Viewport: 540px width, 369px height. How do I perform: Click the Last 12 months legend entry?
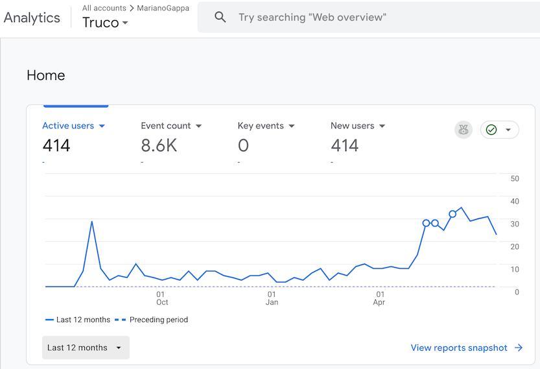pyautogui.click(x=78, y=320)
